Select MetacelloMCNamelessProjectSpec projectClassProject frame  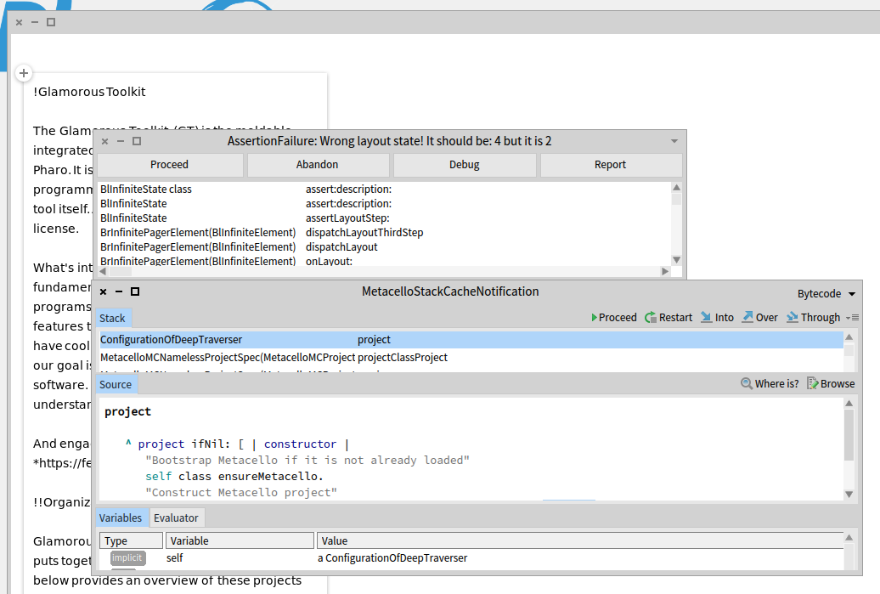pyautogui.click(x=471, y=358)
